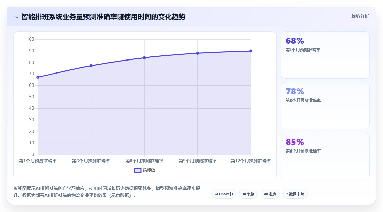Select the Chart.js tag button
The image size is (383, 212).
coord(224,194)
